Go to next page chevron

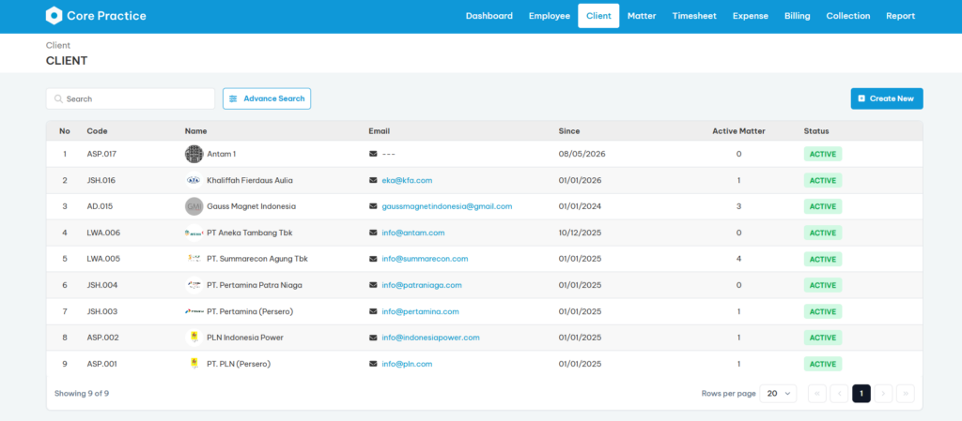pyautogui.click(x=883, y=394)
